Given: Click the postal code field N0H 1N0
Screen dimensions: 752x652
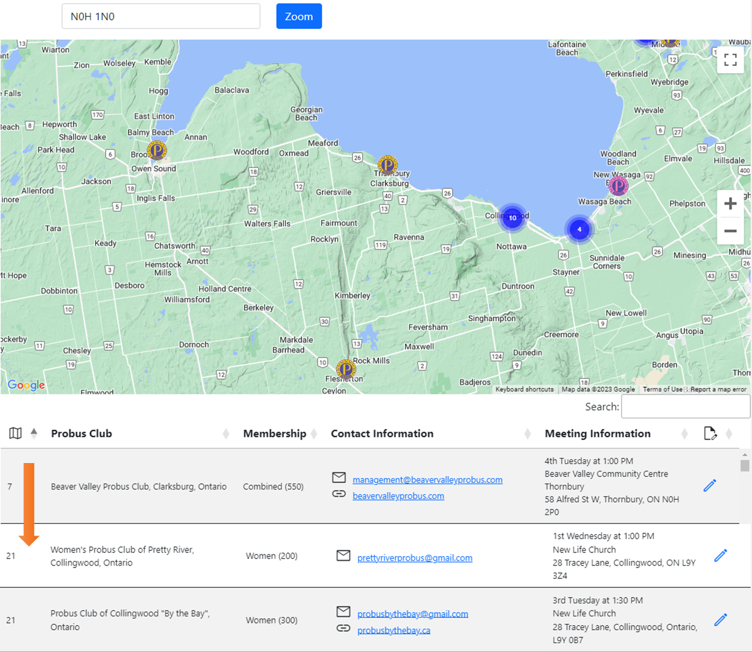Looking at the screenshot, I should tap(161, 16).
